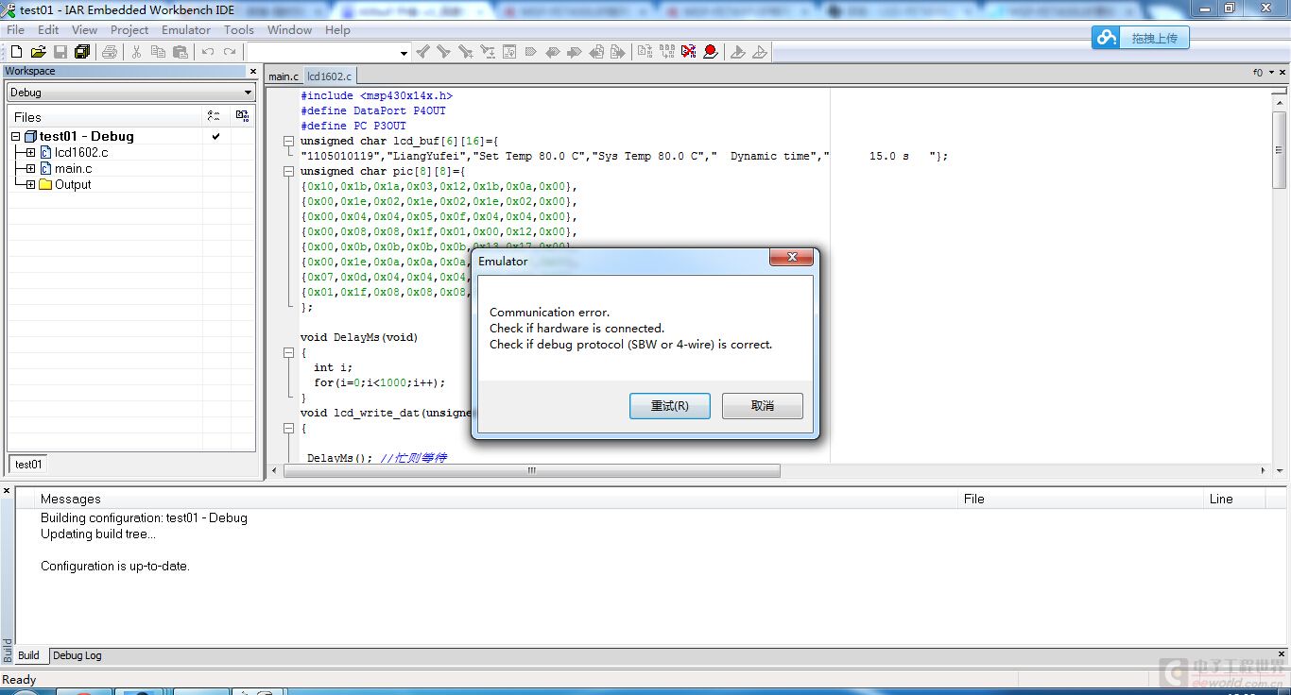Viewport: 1291px width, 695px height.
Task: Open the Project menu
Action: point(129,29)
